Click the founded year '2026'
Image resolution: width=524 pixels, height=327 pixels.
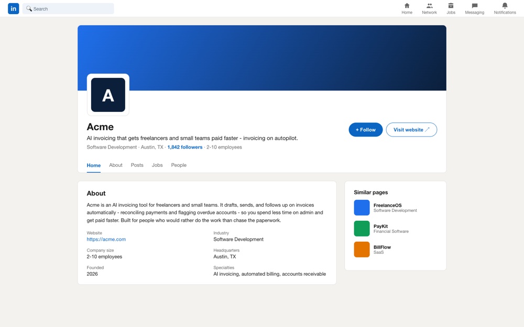click(92, 274)
